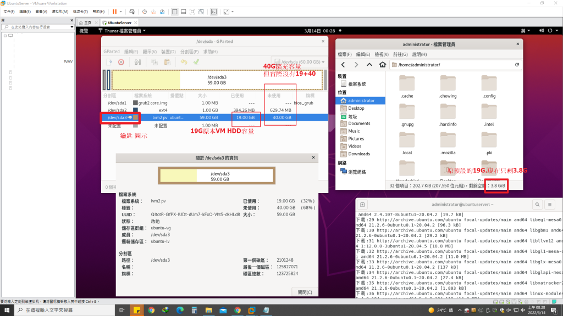Open the GParted 裝置(D) menu
The image size is (563, 316).
point(168,52)
